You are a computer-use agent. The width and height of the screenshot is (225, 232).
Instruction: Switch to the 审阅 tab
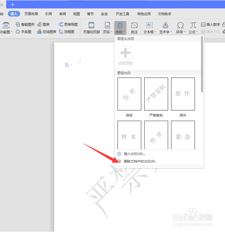pos(63,14)
